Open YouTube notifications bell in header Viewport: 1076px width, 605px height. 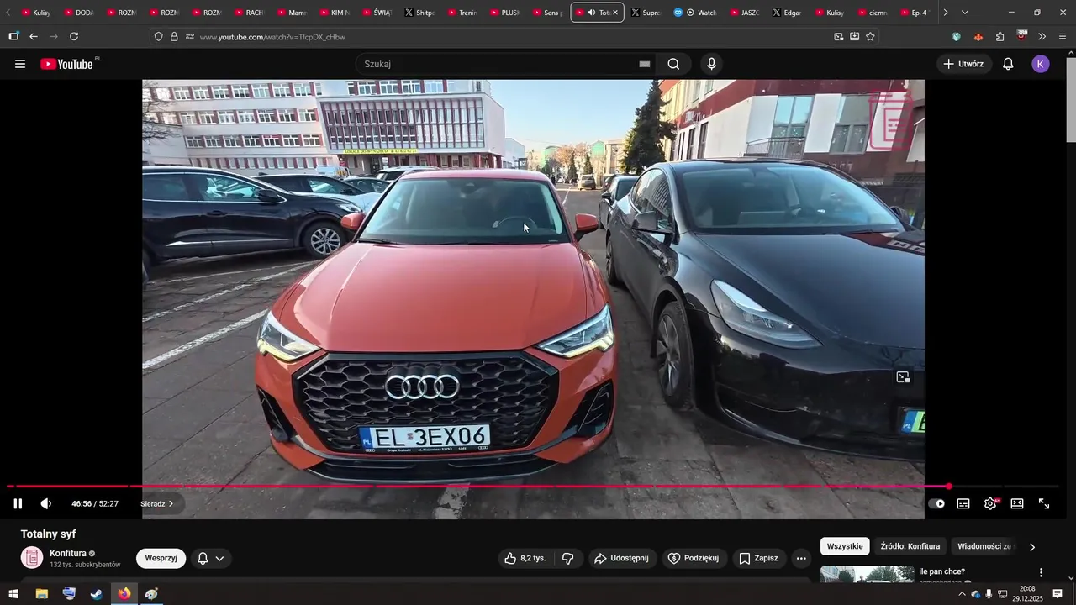[1008, 64]
